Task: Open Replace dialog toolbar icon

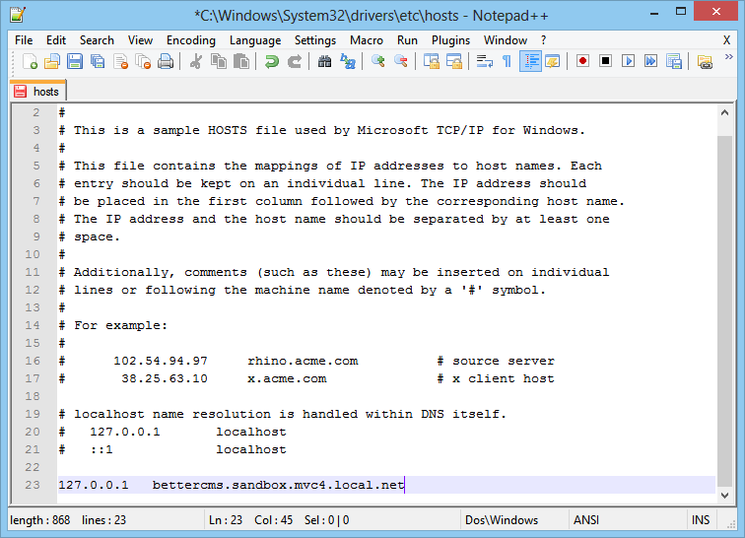Action: pyautogui.click(x=348, y=62)
